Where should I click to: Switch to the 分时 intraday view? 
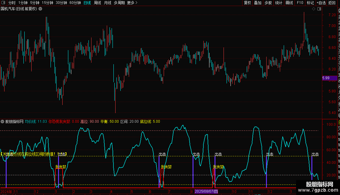click(12, 3)
